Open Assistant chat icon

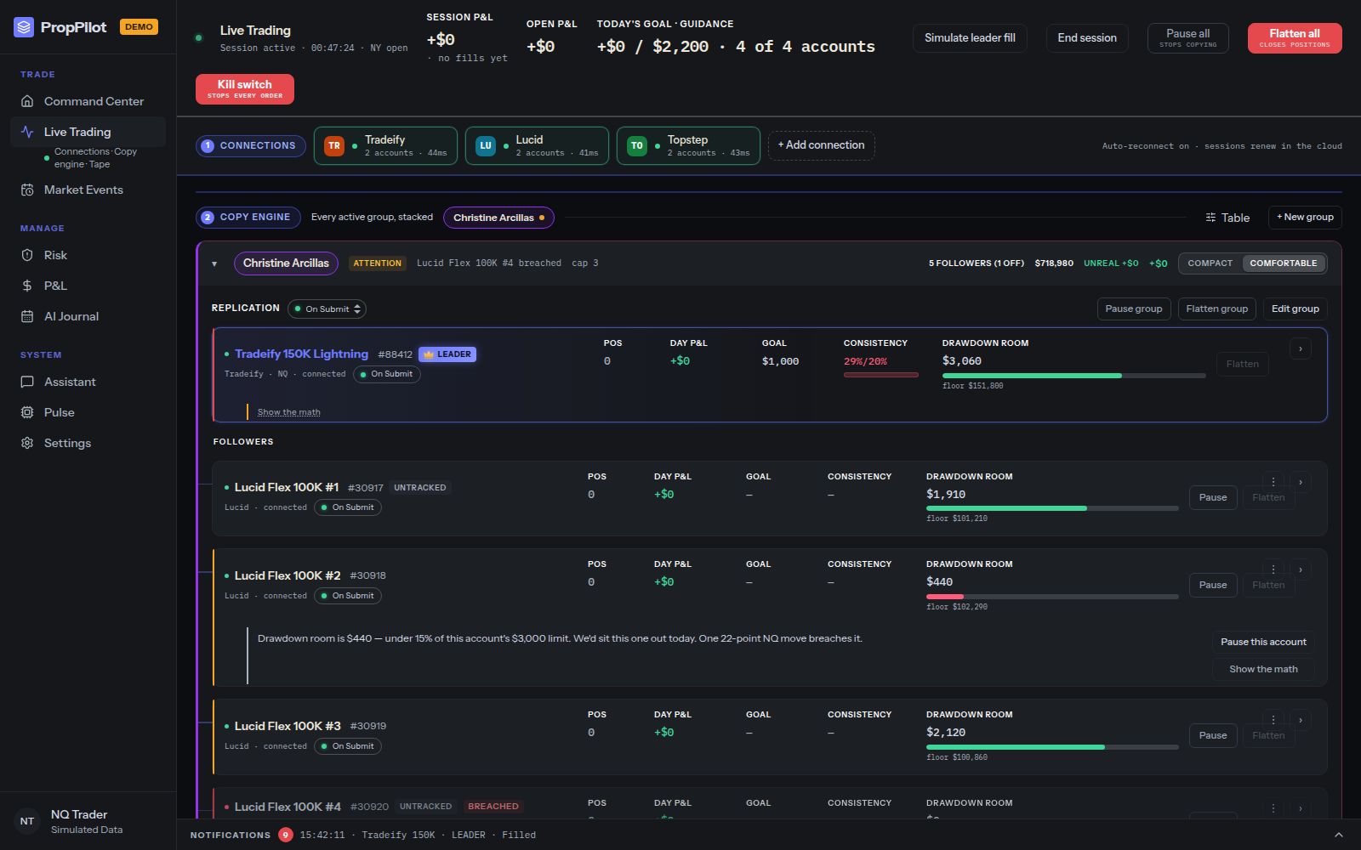pos(27,382)
